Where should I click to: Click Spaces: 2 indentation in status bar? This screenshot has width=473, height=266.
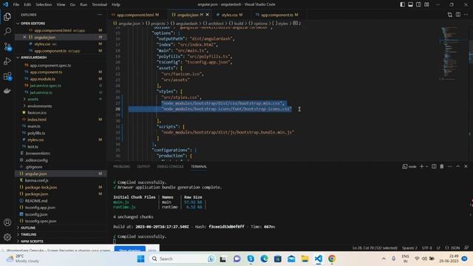pos(409,248)
